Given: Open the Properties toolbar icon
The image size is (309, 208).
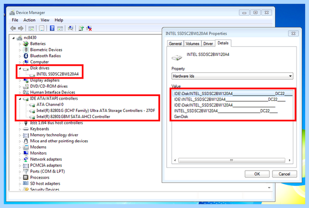Looking at the screenshot, I should 41,29.
